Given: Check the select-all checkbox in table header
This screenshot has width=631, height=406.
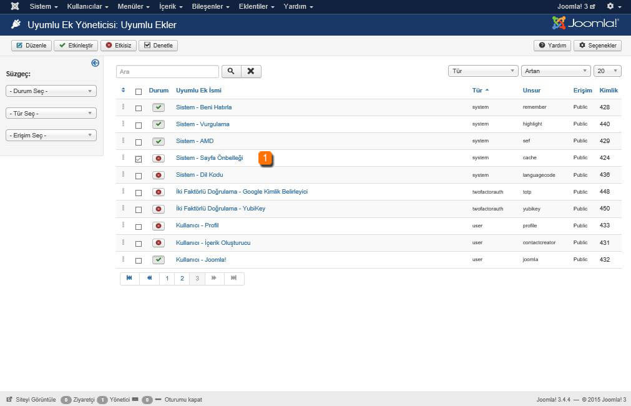Looking at the screenshot, I should [x=139, y=91].
